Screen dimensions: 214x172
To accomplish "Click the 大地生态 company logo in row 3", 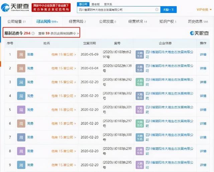I will pyautogui.click(x=140, y=82).
